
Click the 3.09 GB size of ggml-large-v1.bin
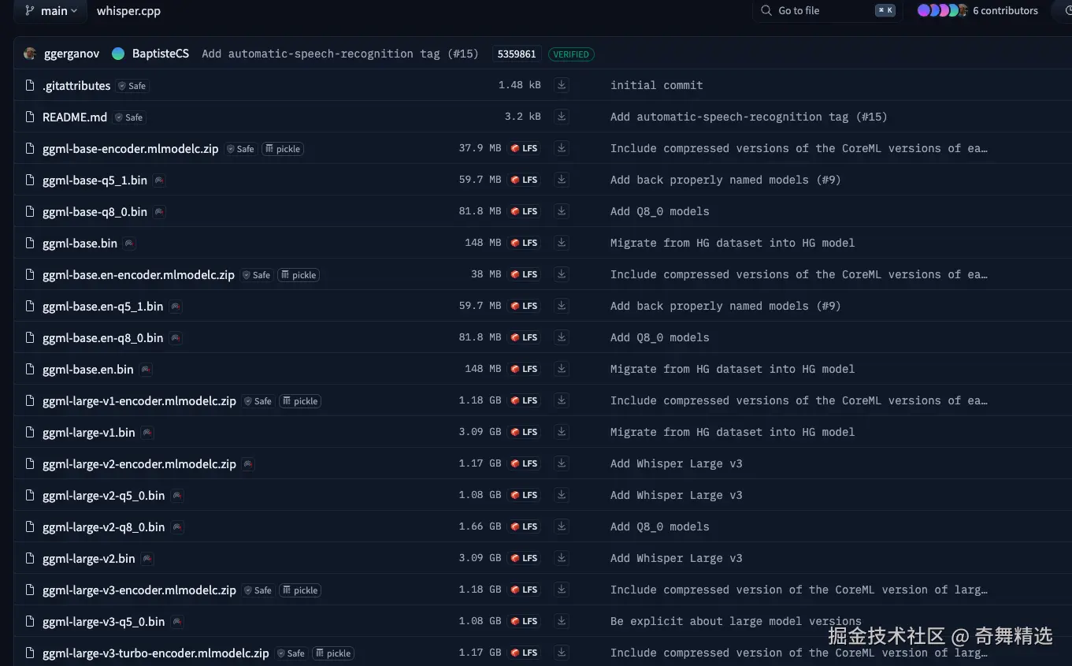(x=480, y=432)
